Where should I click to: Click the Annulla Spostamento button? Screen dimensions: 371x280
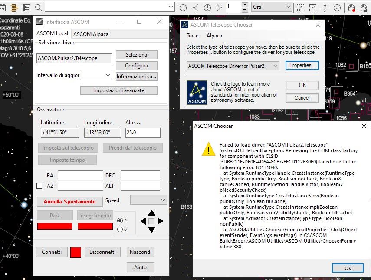pyautogui.click(x=70, y=202)
